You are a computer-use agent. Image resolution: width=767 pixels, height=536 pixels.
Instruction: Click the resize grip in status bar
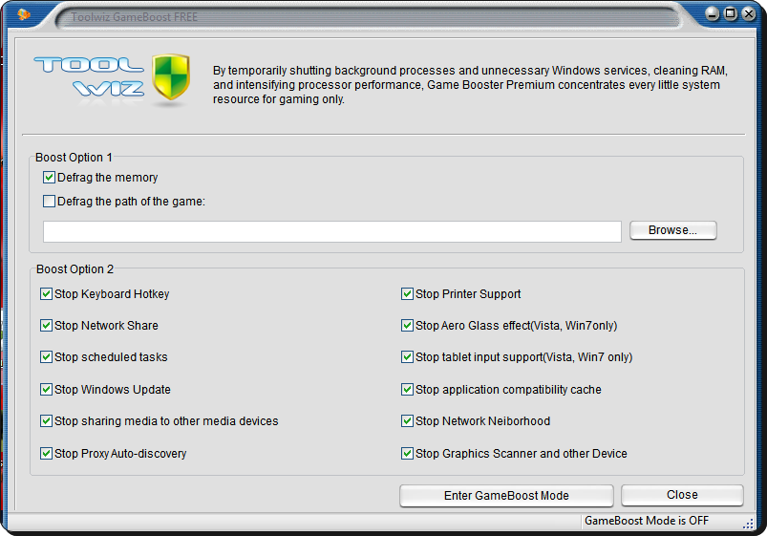[749, 524]
